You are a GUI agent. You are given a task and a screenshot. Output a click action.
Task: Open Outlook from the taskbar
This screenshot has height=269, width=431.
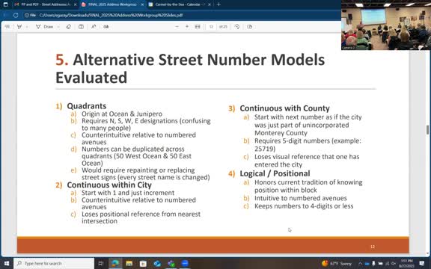pyautogui.click(x=157, y=264)
